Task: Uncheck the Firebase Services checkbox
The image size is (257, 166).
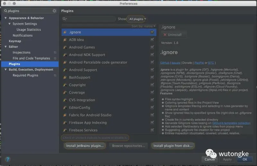Action: (152, 130)
